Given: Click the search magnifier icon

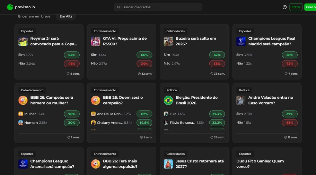Looking at the screenshot, I should (119, 7).
